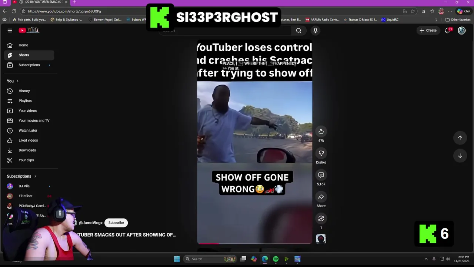The height and width of the screenshot is (267, 474).
Task: Open Your clips
Action: point(29,160)
